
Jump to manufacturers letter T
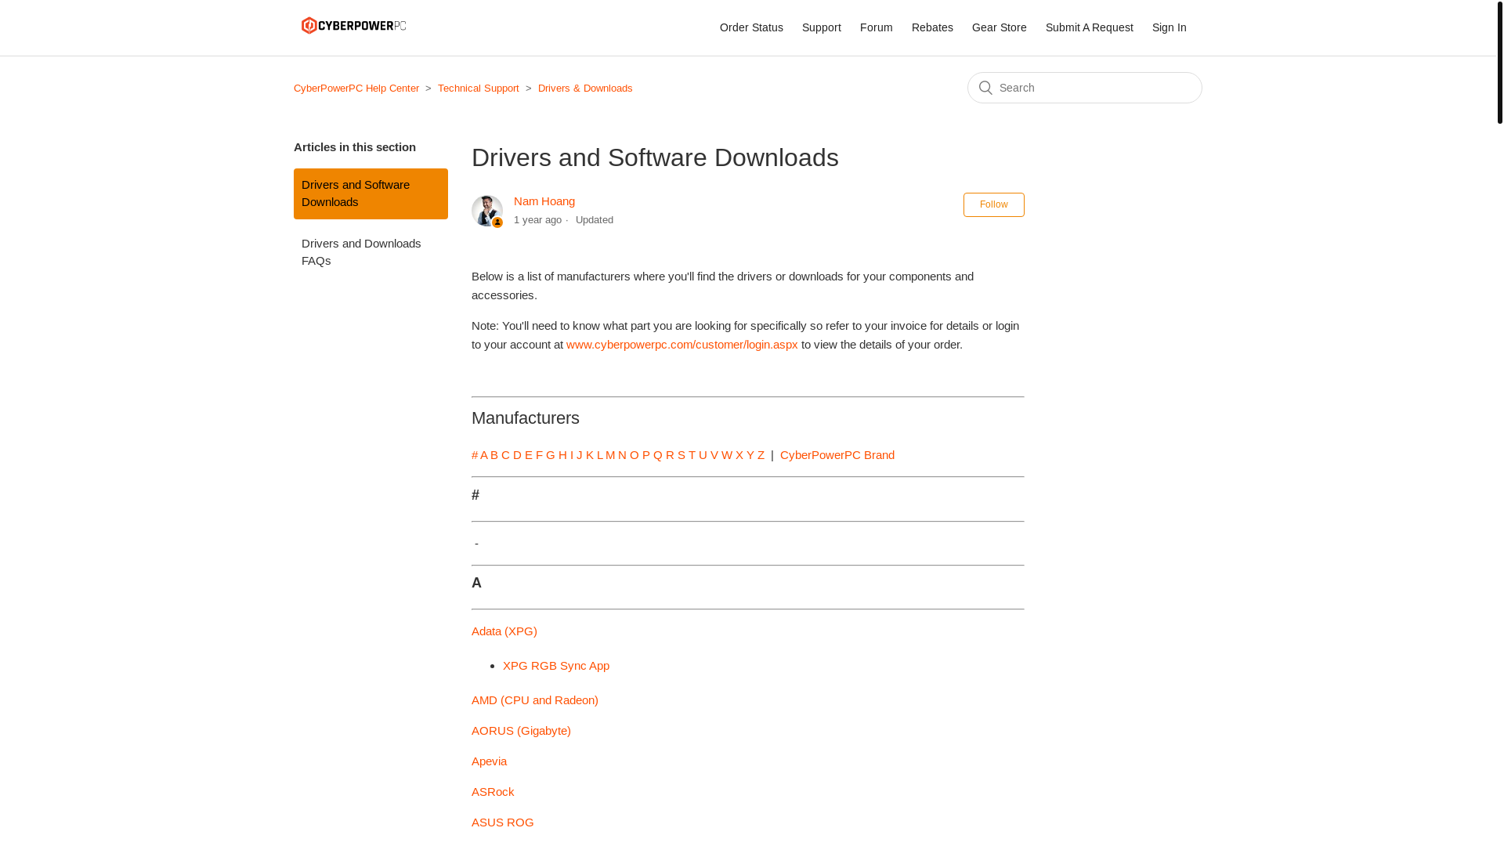[692, 455]
